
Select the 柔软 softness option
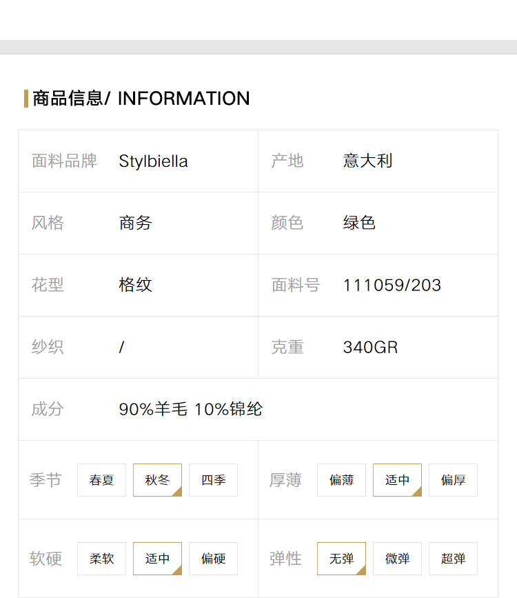[x=101, y=558]
